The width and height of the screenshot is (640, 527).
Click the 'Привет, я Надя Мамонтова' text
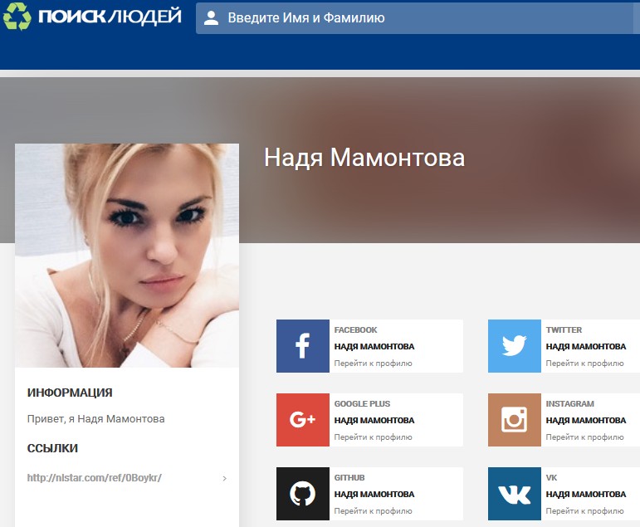coord(96,419)
